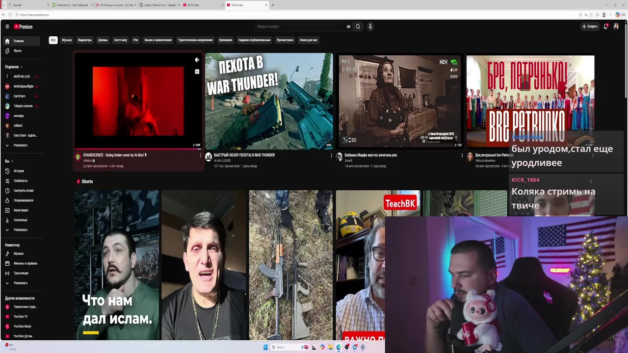Open options for Бабушка Марфа video
This screenshot has height=353, width=628.
(x=462, y=155)
